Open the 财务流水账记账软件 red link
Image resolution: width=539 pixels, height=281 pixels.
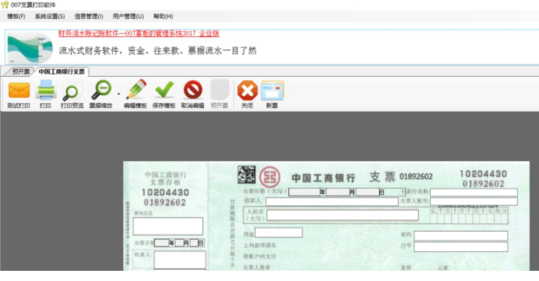[x=139, y=33]
